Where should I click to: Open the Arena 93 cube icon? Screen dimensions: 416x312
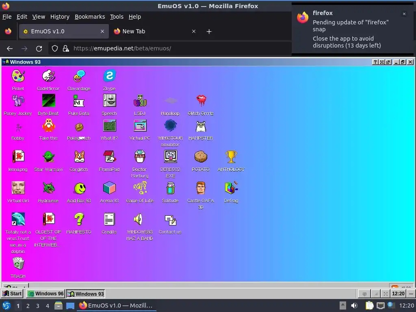pyautogui.click(x=109, y=188)
